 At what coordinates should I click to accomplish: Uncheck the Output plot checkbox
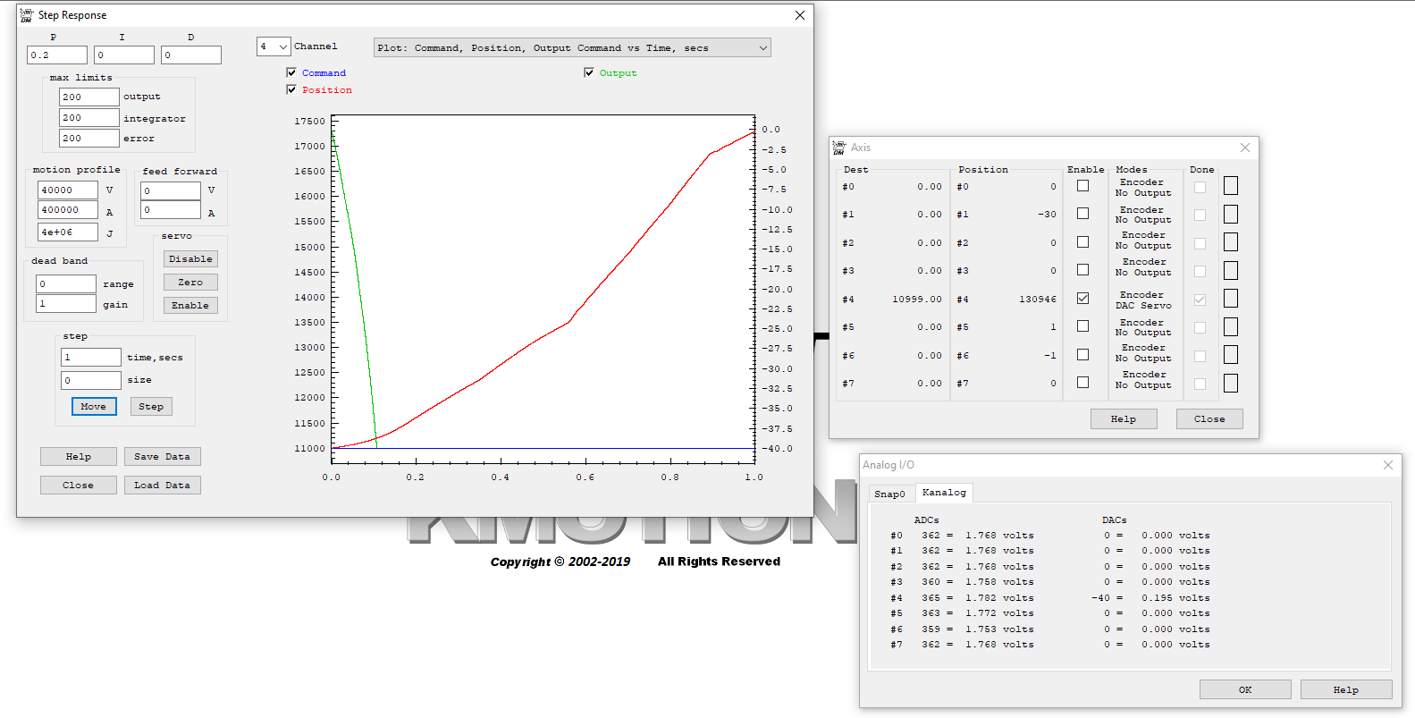click(589, 73)
